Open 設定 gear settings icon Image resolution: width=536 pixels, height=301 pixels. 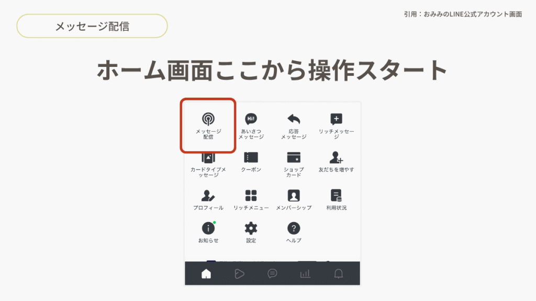coord(251,228)
